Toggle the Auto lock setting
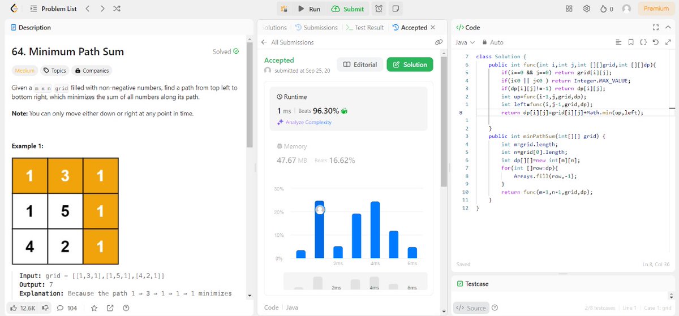The image size is (679, 316). 493,42
